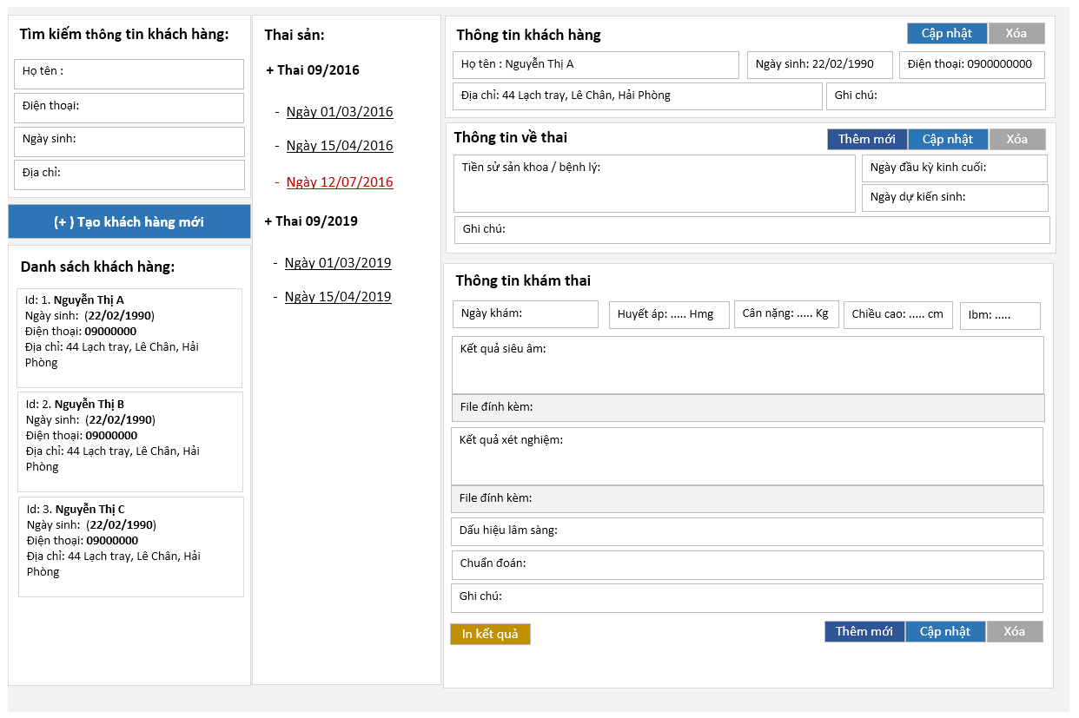The width and height of the screenshot is (1079, 718).
Task: Open visit Ngày 15/04/2019
Action: (337, 297)
